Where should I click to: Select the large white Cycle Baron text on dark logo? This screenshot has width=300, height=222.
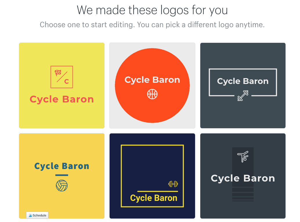(x=243, y=178)
